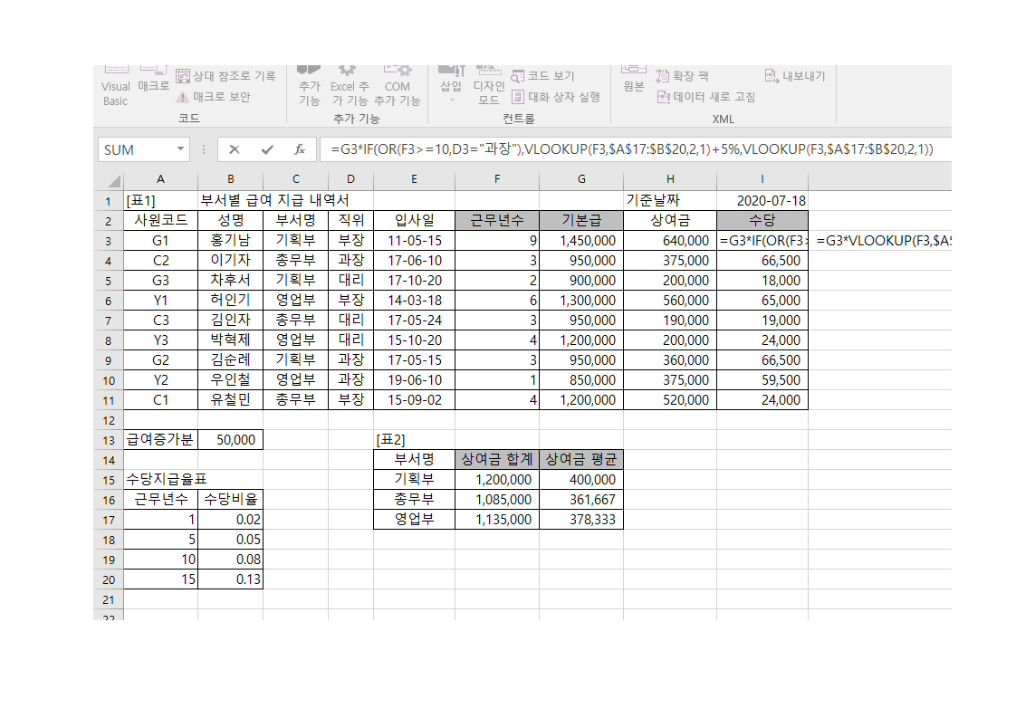Viewport: 1016px width, 718px height.
Task: Click XML 내보내기 button
Action: pos(795,76)
